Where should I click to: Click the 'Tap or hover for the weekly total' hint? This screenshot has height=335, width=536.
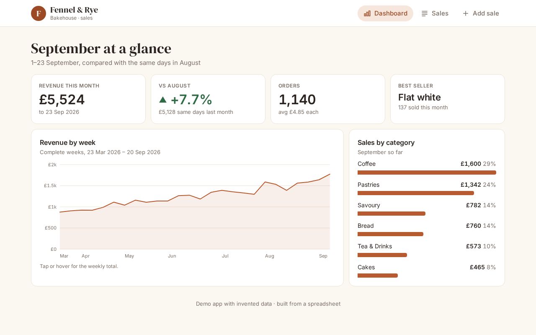coord(79,266)
